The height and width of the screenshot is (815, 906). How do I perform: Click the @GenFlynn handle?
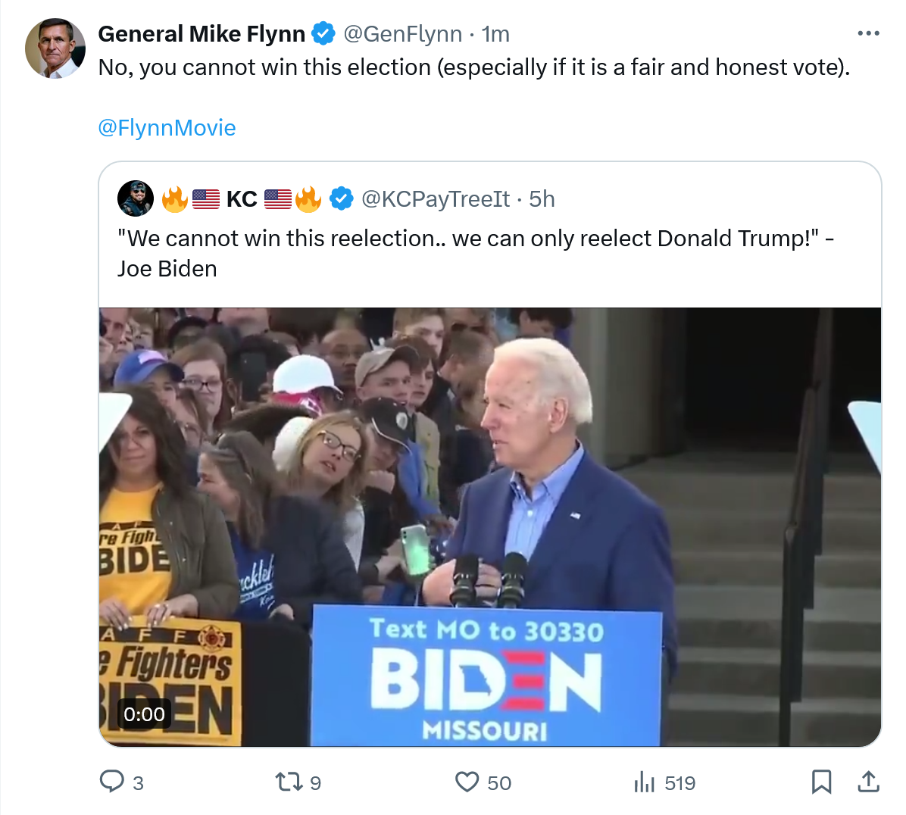[x=402, y=34]
